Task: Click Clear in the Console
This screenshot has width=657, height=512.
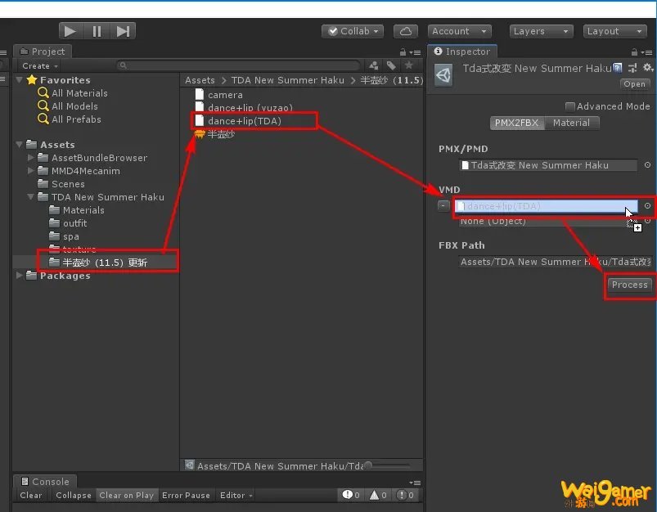Action: pyautogui.click(x=31, y=496)
